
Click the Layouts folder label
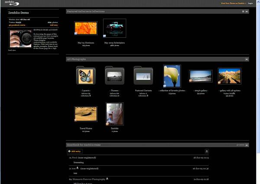pyautogui.click(x=86, y=91)
